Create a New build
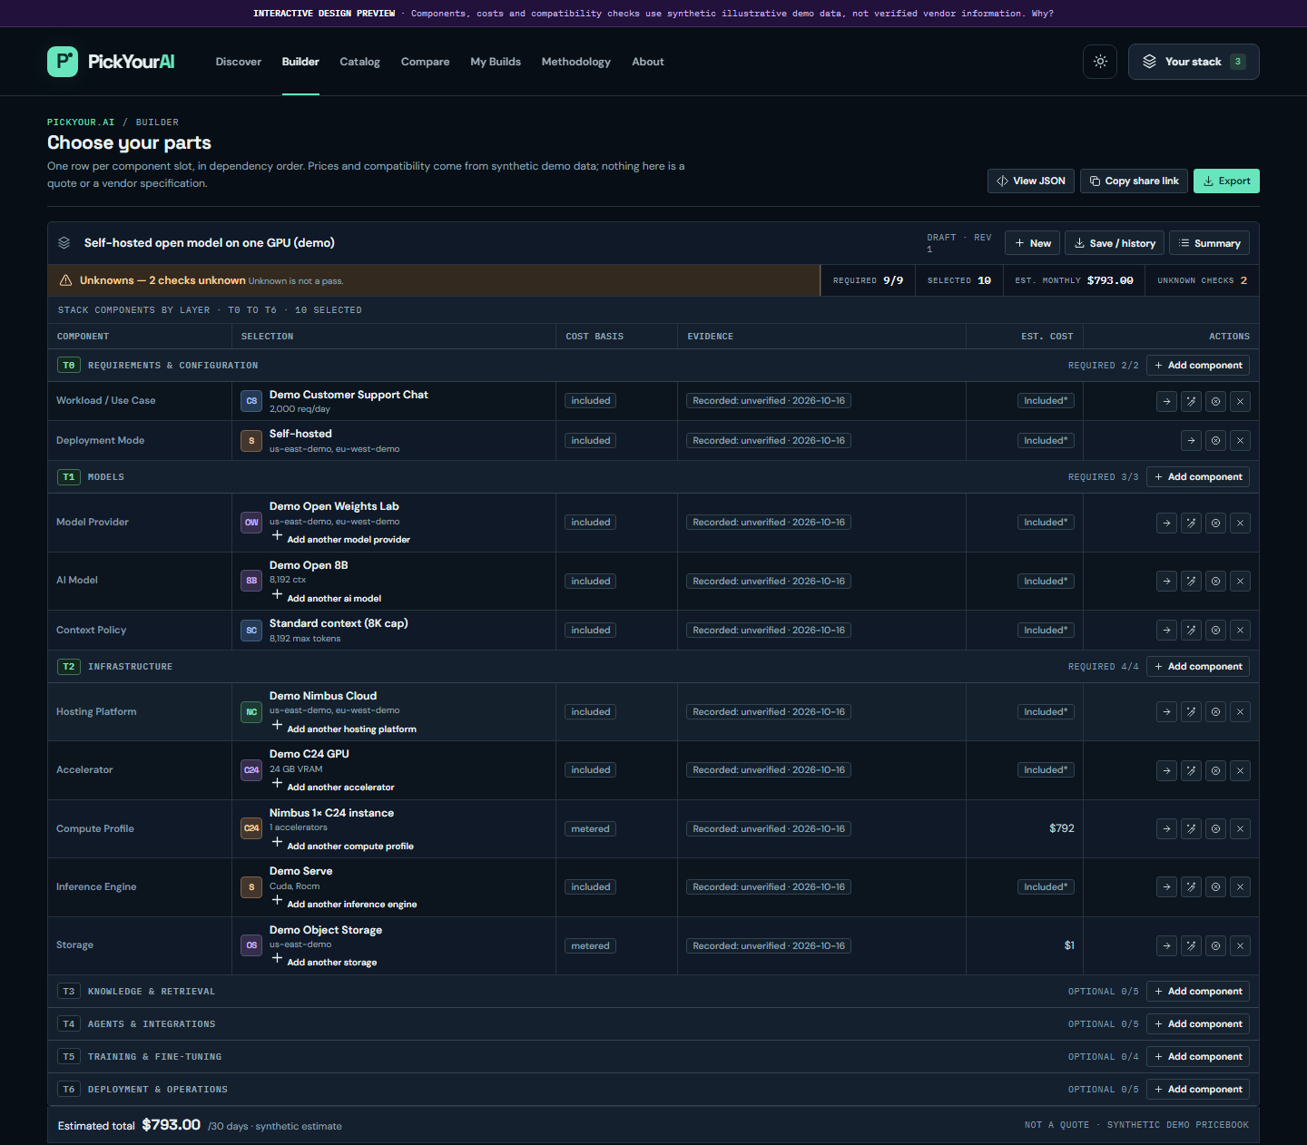Viewport: 1307px width, 1145px height. [1033, 243]
